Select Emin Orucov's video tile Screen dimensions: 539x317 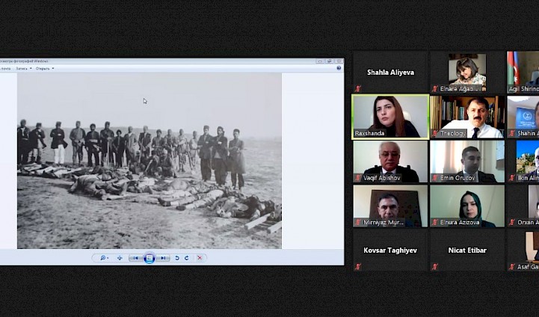pyautogui.click(x=467, y=161)
